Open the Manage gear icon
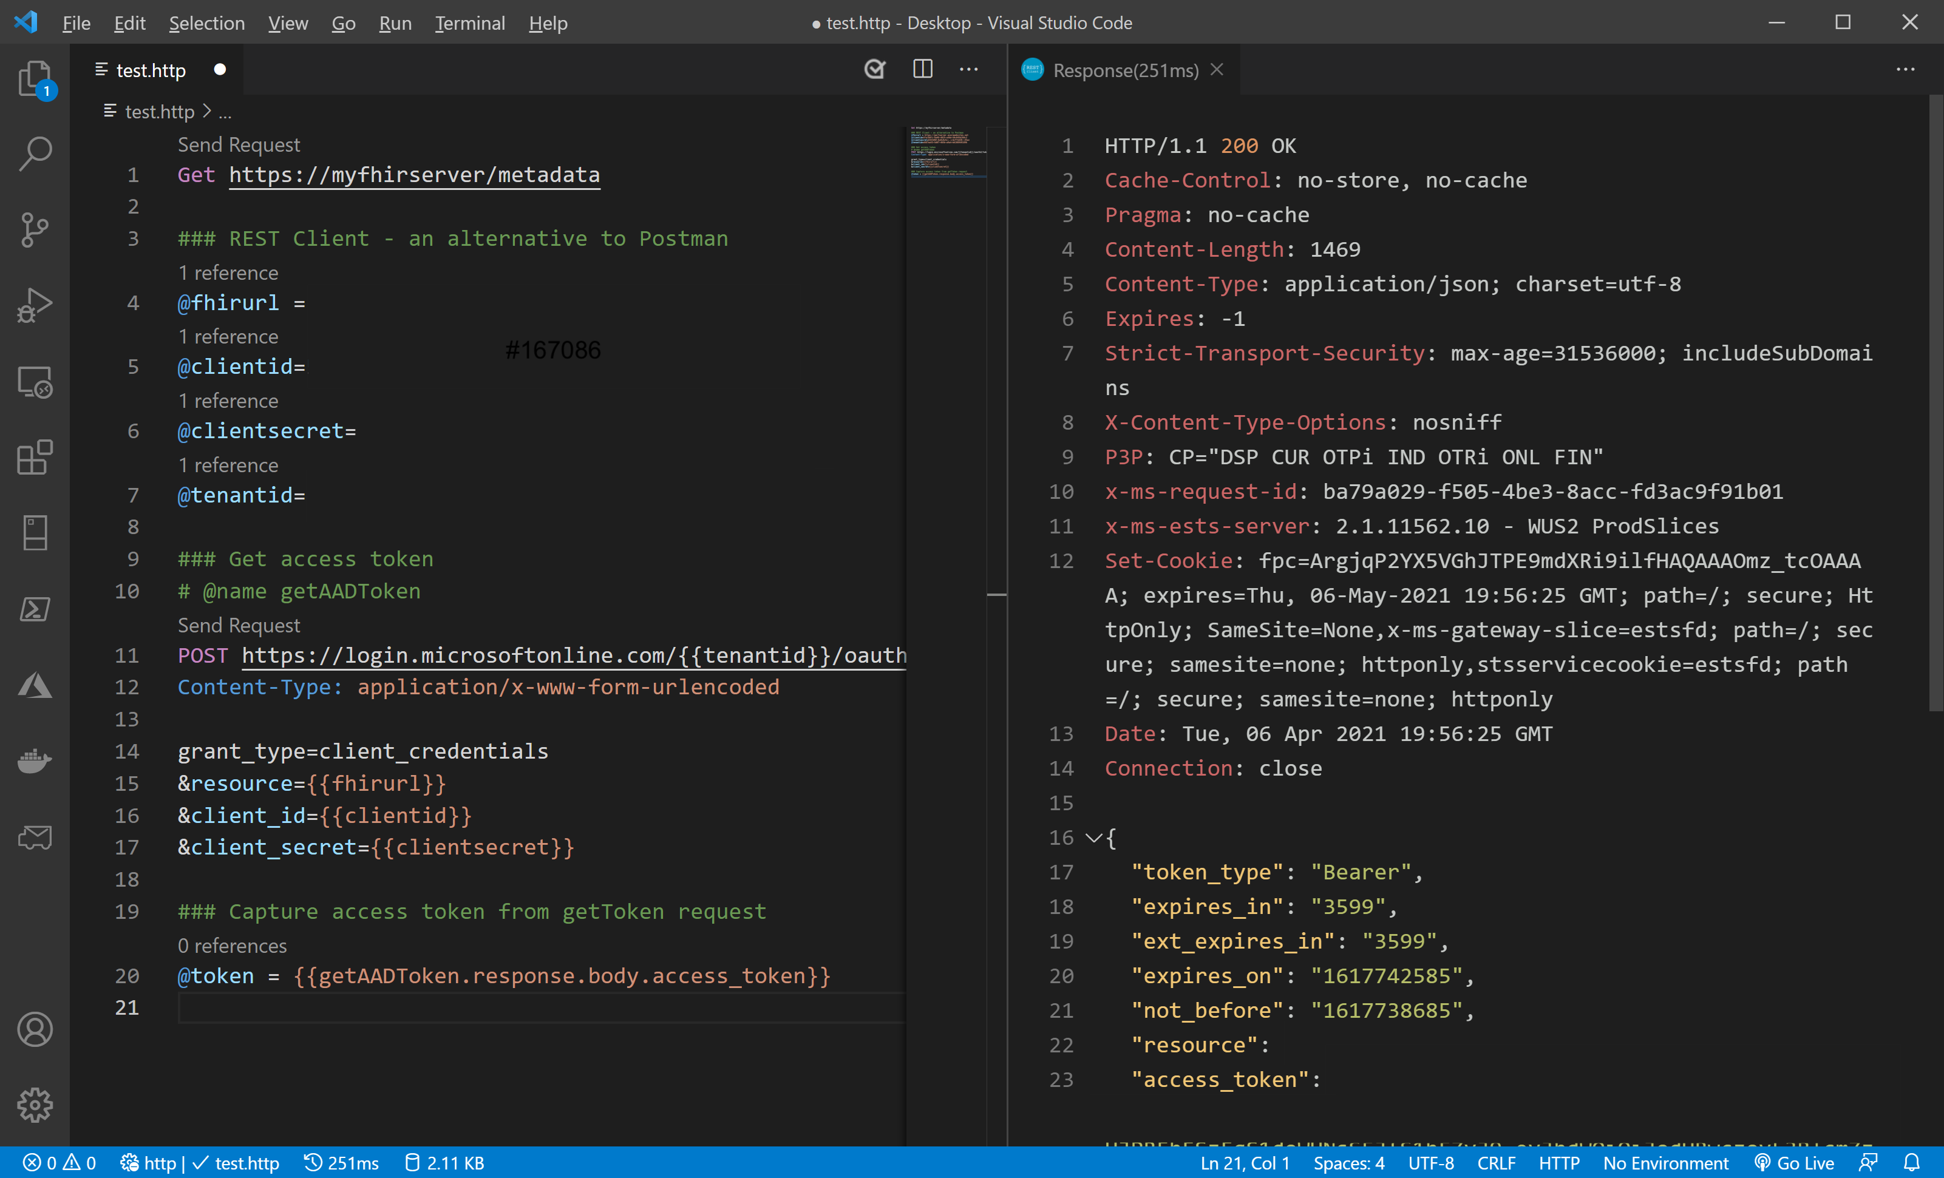Viewport: 1944px width, 1178px height. pos(35,1105)
